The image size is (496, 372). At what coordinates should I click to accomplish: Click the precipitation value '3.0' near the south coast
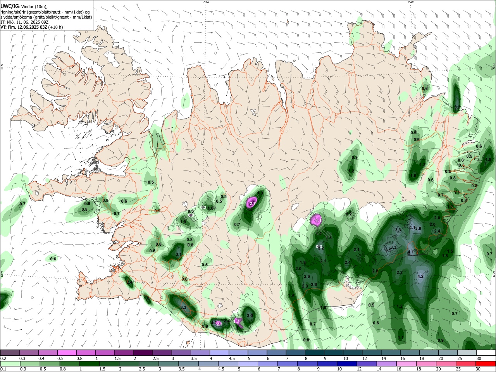click(250, 315)
